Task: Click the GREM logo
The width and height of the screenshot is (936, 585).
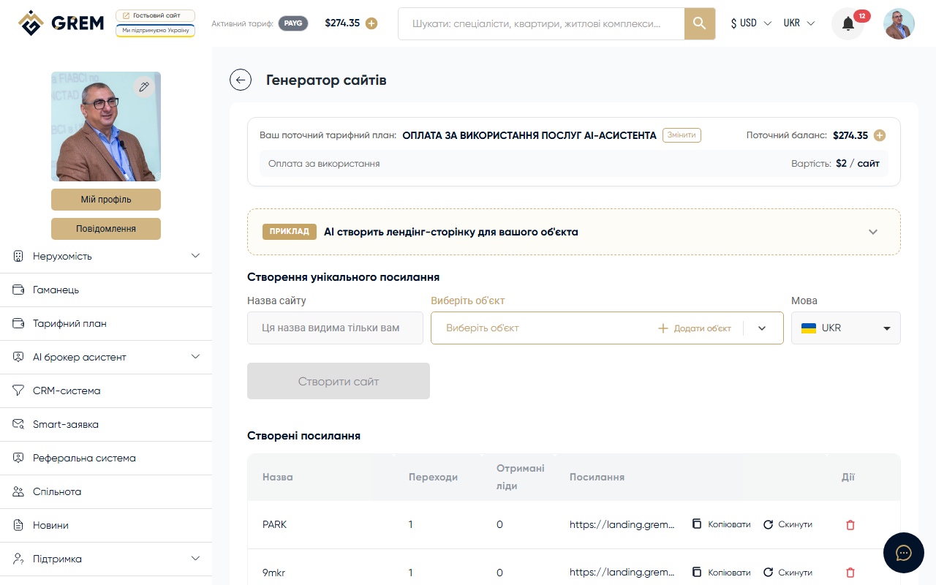Action: pyautogui.click(x=61, y=22)
